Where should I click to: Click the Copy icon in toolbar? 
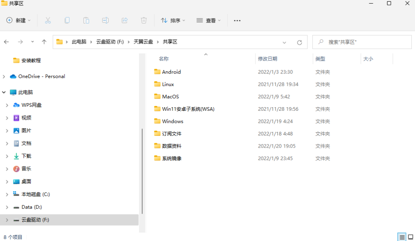point(67,20)
